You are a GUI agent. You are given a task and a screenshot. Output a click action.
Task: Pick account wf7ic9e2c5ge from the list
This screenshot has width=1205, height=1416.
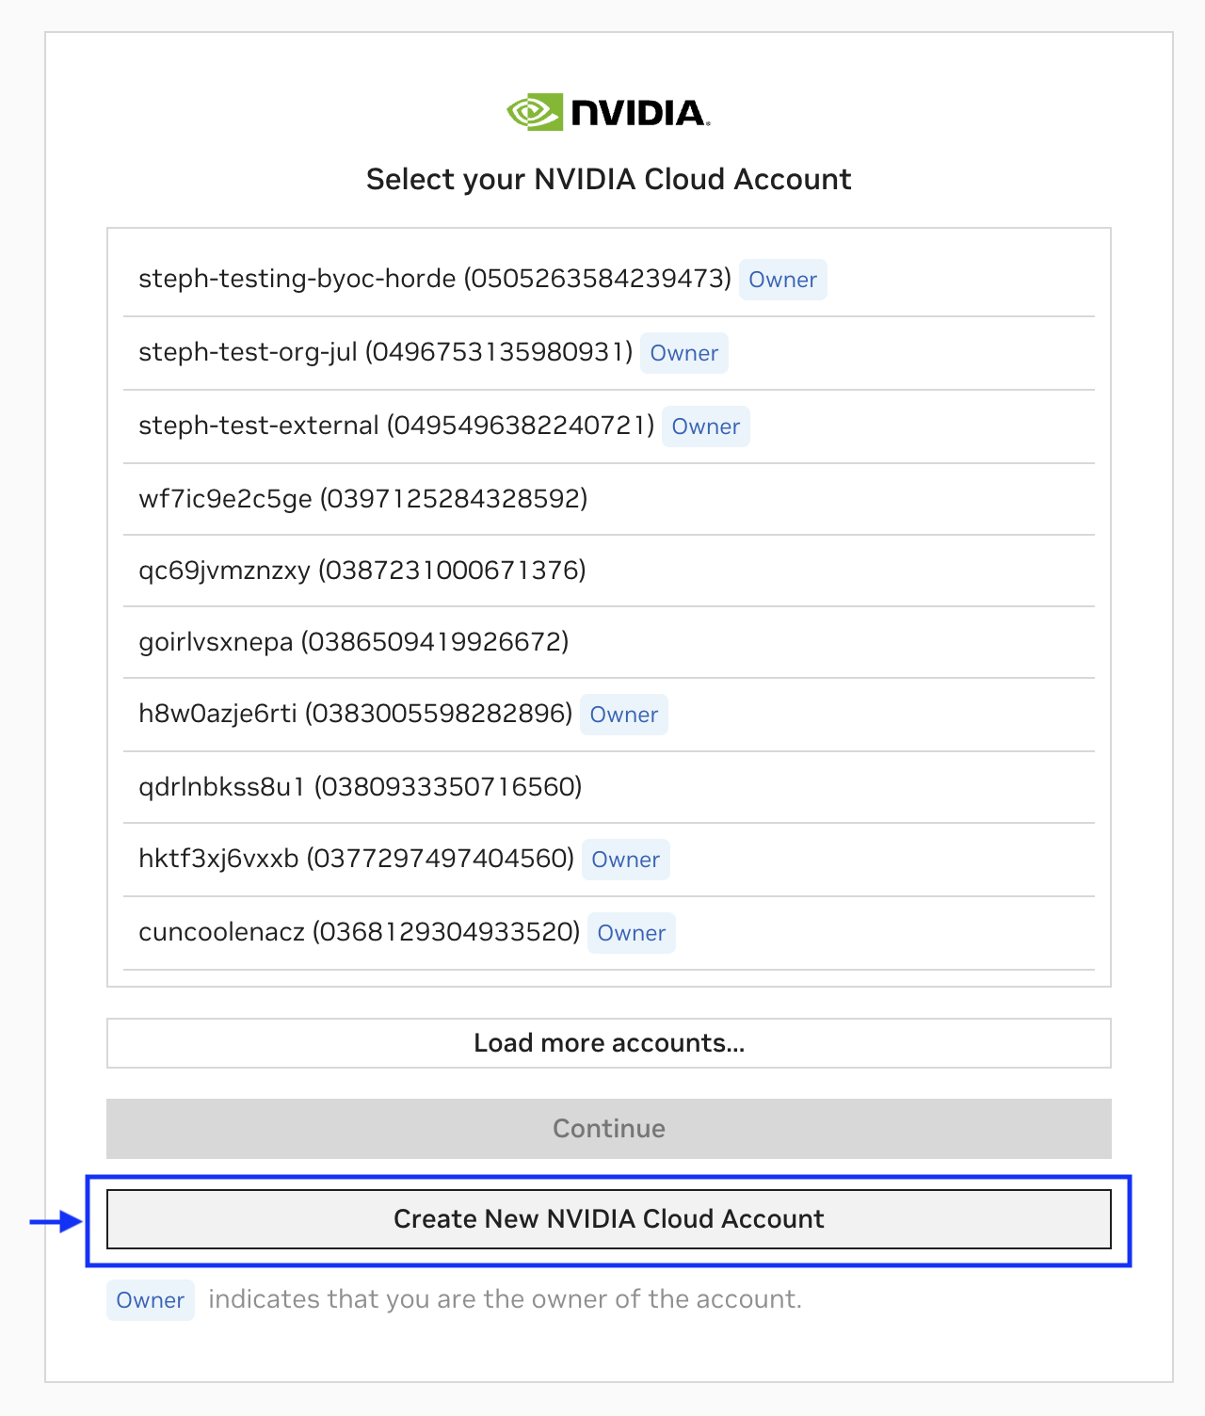click(x=362, y=498)
